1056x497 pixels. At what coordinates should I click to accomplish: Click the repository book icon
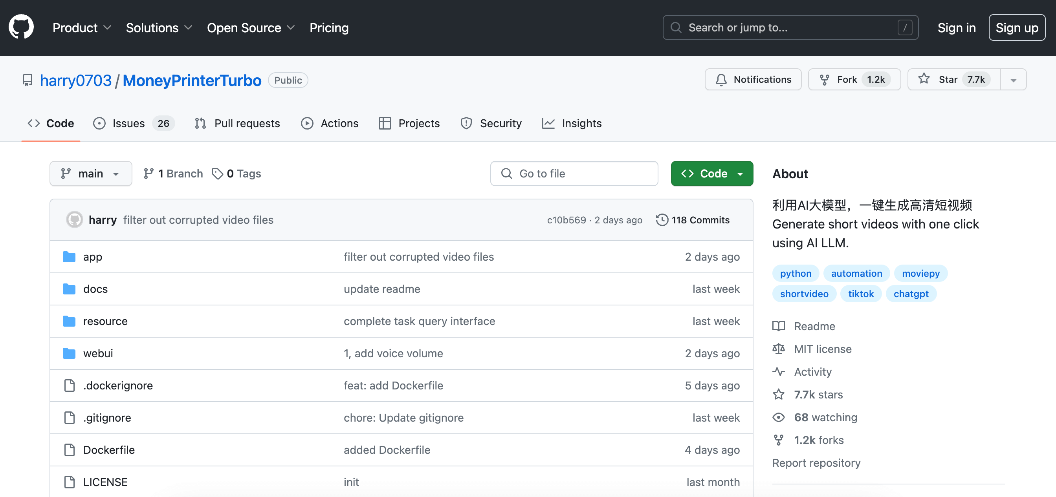coord(27,80)
